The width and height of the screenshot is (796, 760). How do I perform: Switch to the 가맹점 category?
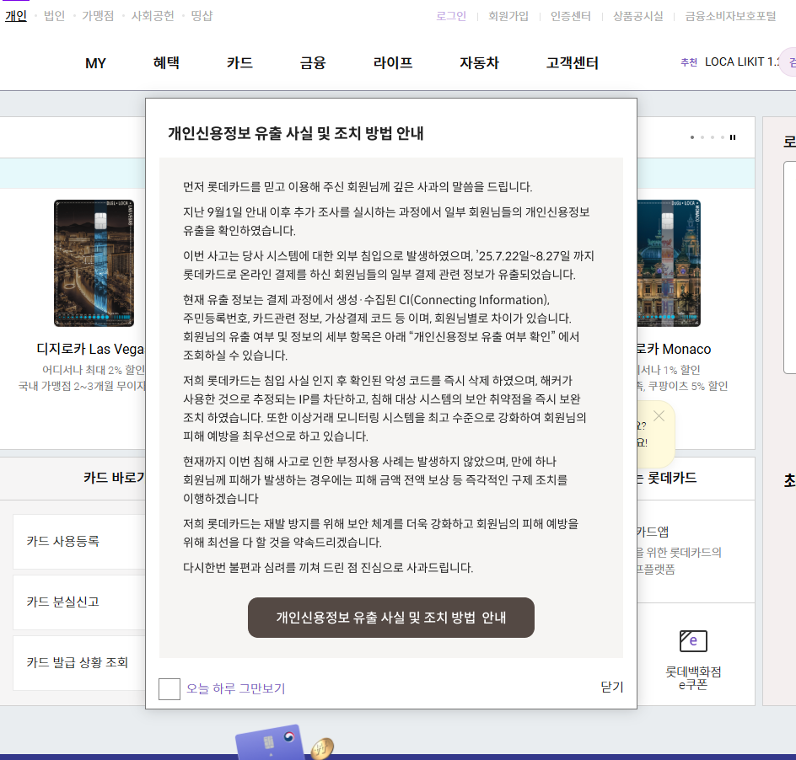point(98,16)
